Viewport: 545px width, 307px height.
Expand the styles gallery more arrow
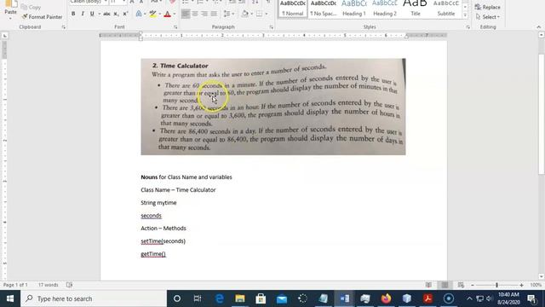coord(465,15)
